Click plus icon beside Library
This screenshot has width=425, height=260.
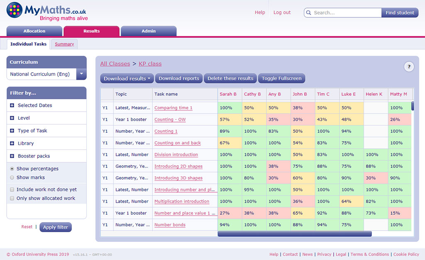(12, 143)
